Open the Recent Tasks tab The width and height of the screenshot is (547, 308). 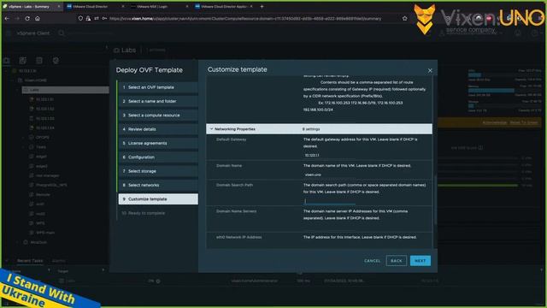point(30,260)
